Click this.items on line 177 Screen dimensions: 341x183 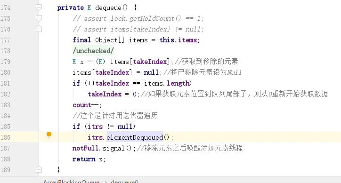coord(178,40)
